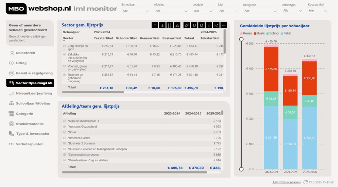Image resolution: width=338 pixels, height=187 pixels.
Task: Open the more options ellipsis menu
Action: click(224, 25)
